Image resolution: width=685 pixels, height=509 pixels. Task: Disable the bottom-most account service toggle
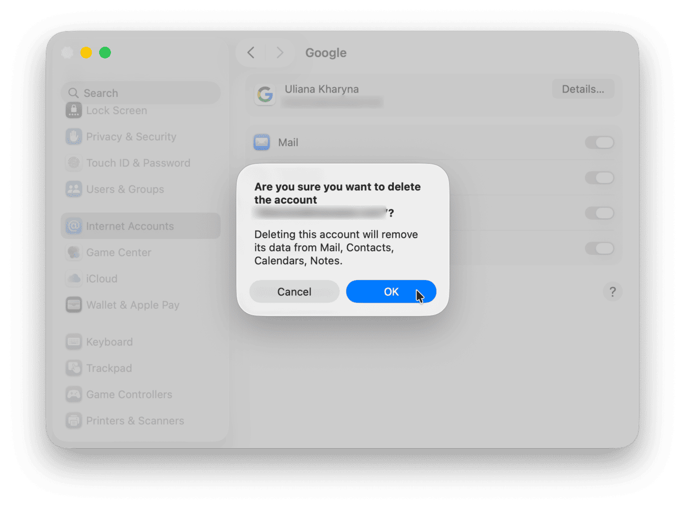(599, 248)
